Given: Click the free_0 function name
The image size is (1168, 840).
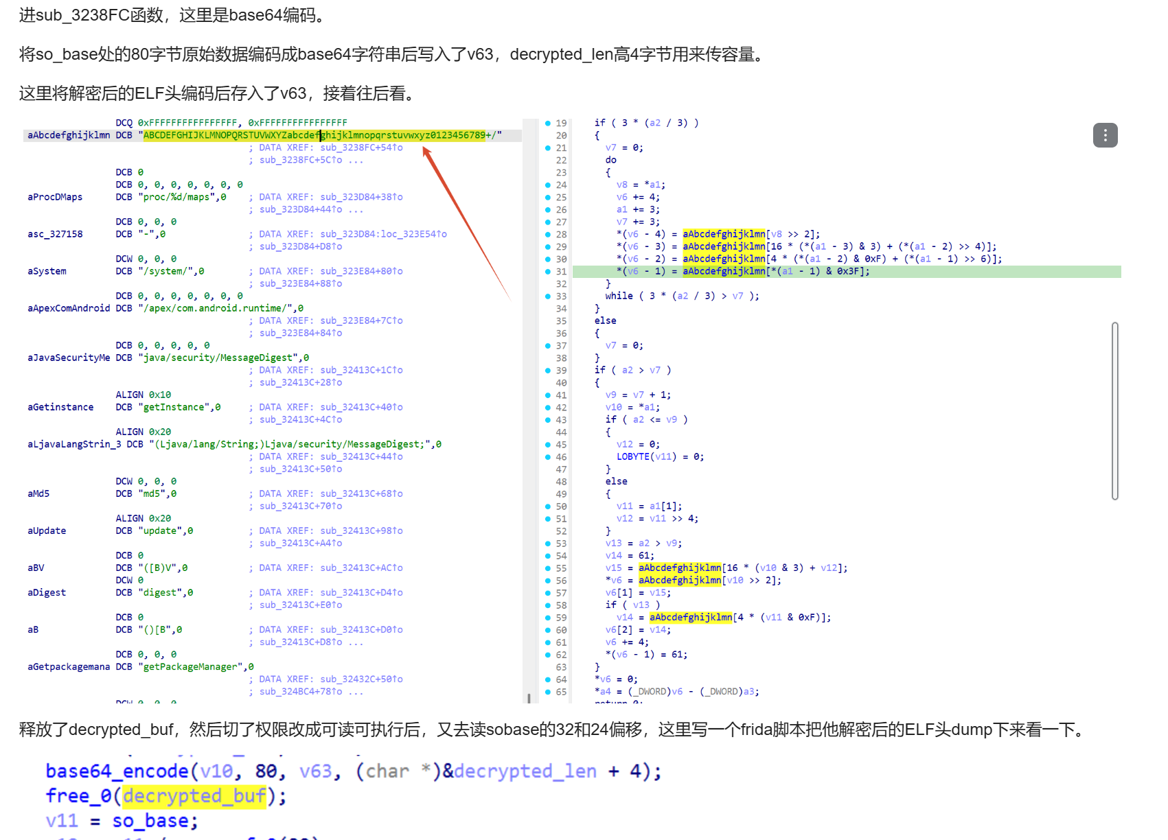Looking at the screenshot, I should tap(79, 795).
